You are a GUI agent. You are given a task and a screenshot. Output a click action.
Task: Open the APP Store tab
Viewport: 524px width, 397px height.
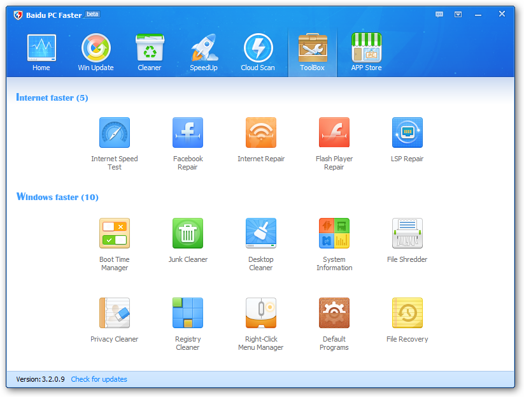(367, 52)
